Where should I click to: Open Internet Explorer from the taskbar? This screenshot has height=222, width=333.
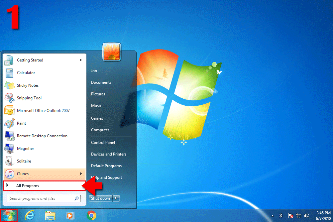pyautogui.click(x=30, y=216)
